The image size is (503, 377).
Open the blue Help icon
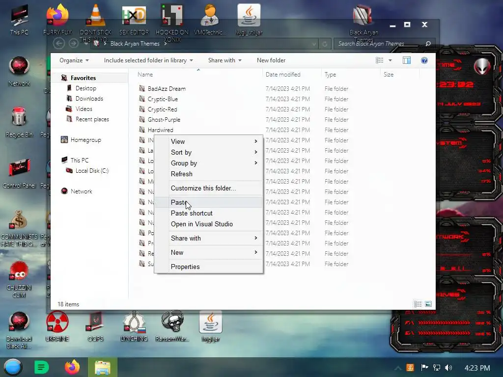[x=424, y=60]
